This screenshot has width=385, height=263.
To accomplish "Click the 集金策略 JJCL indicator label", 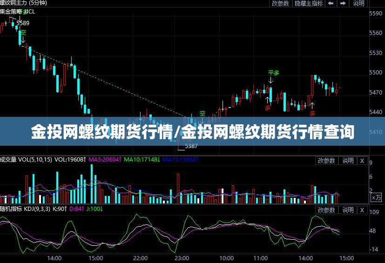I will tap(17, 11).
